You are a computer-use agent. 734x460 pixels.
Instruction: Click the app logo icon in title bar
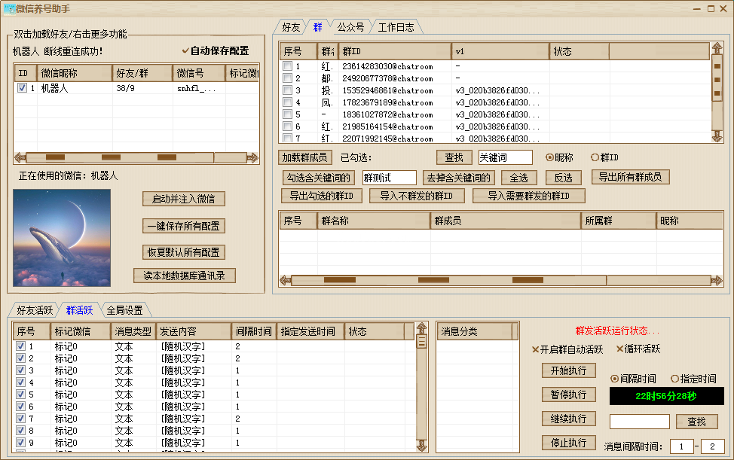tap(10, 8)
